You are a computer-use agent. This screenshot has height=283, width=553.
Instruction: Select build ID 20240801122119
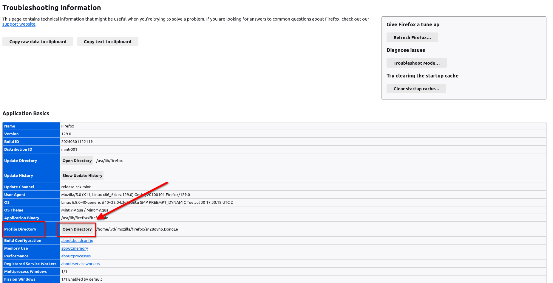point(77,141)
